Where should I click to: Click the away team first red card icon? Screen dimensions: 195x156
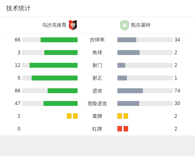click(119, 128)
